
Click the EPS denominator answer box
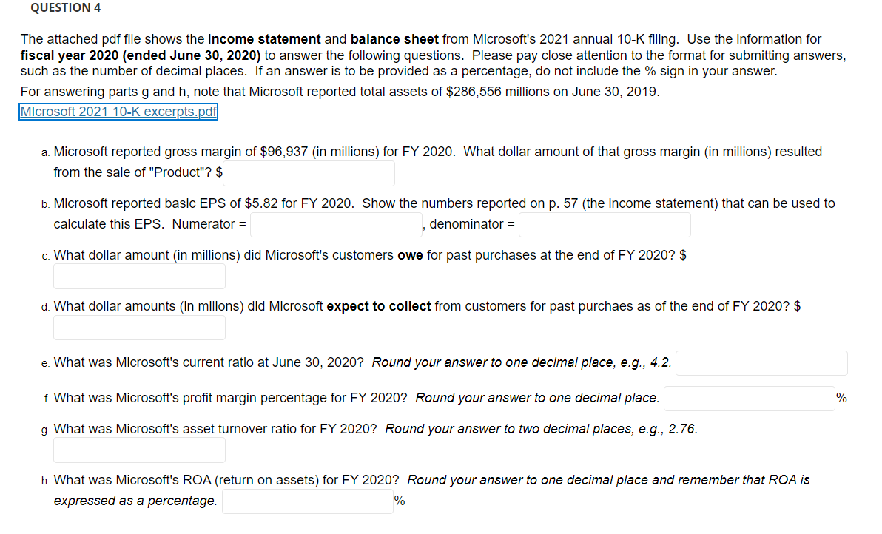(x=605, y=224)
